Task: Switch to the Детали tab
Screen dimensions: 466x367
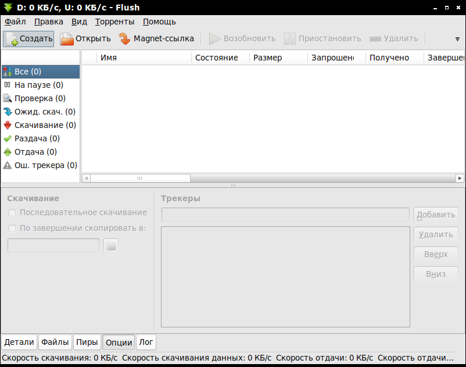Action: (19, 343)
